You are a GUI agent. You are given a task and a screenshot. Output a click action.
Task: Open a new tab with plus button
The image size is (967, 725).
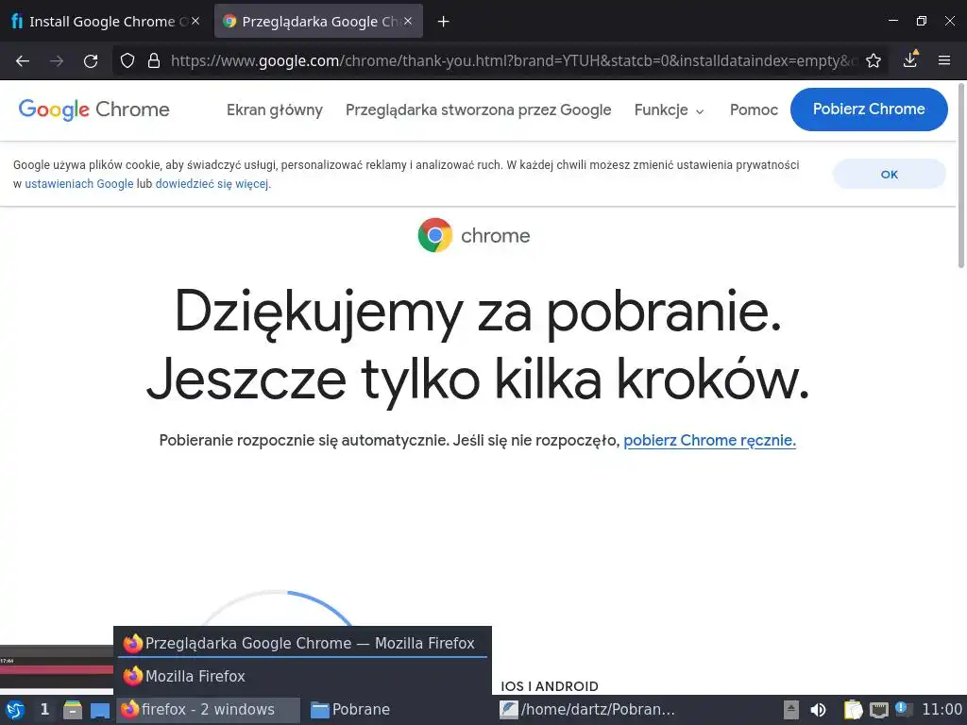pyautogui.click(x=444, y=22)
